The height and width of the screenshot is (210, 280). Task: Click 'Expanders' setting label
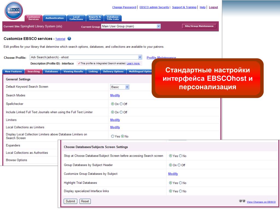(13, 145)
